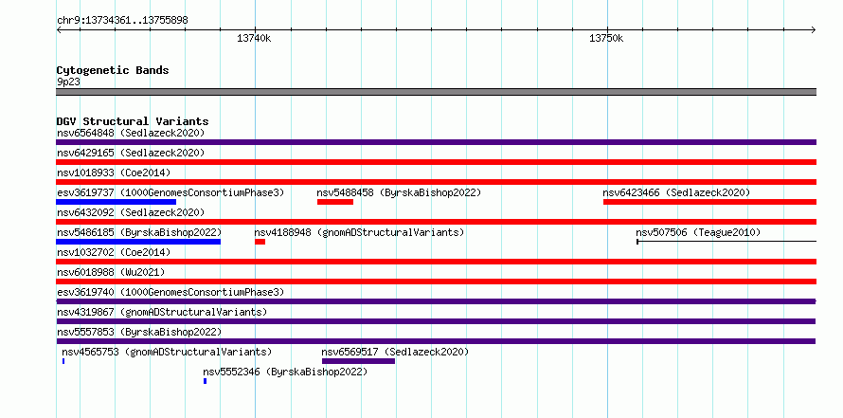Open the nsv5486185 (ByrskaBishop2022) label
This screenshot has width=843, height=418.
coord(139,232)
